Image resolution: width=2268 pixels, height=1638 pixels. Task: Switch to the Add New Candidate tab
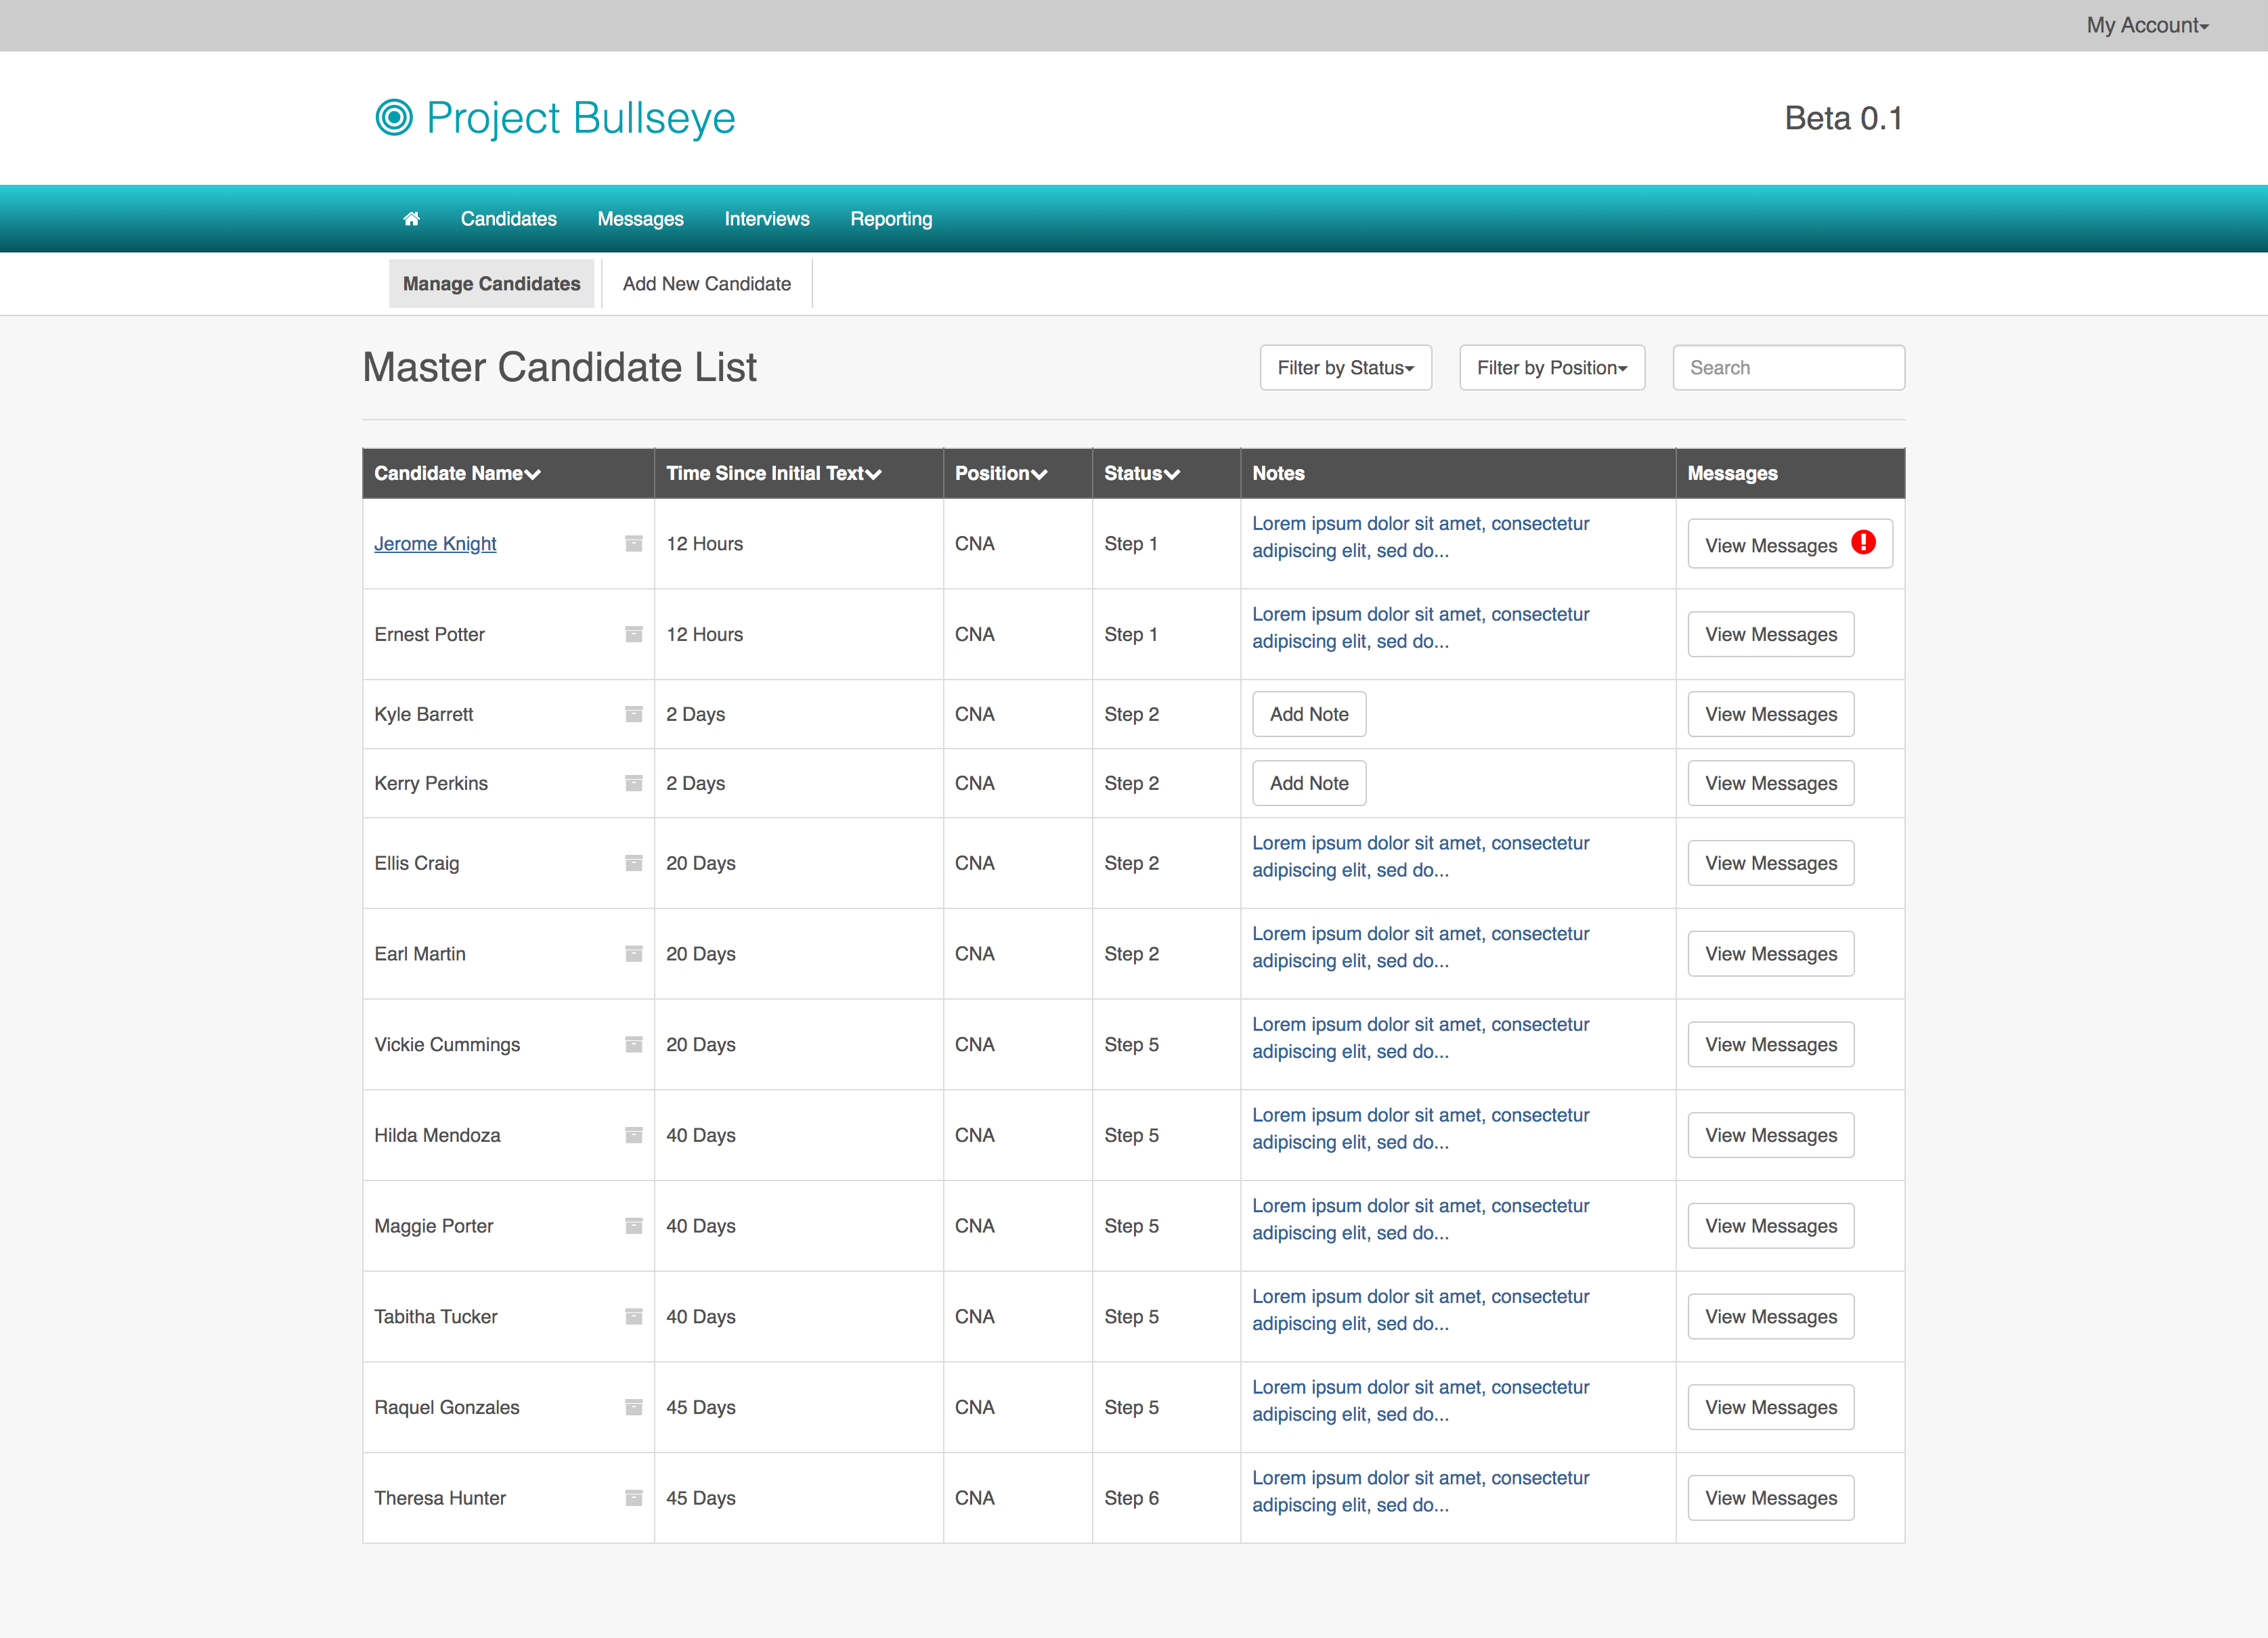(706, 284)
